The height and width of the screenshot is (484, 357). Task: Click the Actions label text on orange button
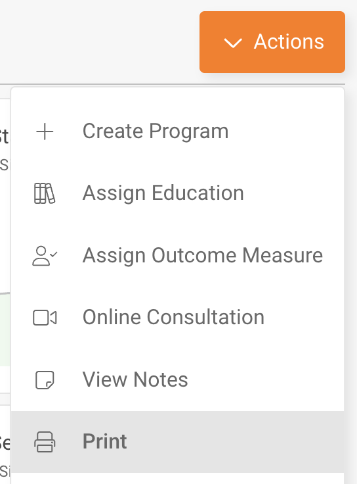point(289,41)
